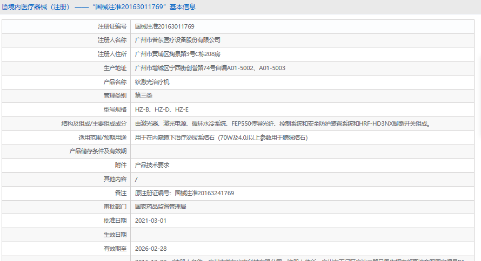Select the production address ending in A01-5003
This screenshot has height=261, width=481.
[x=210, y=68]
